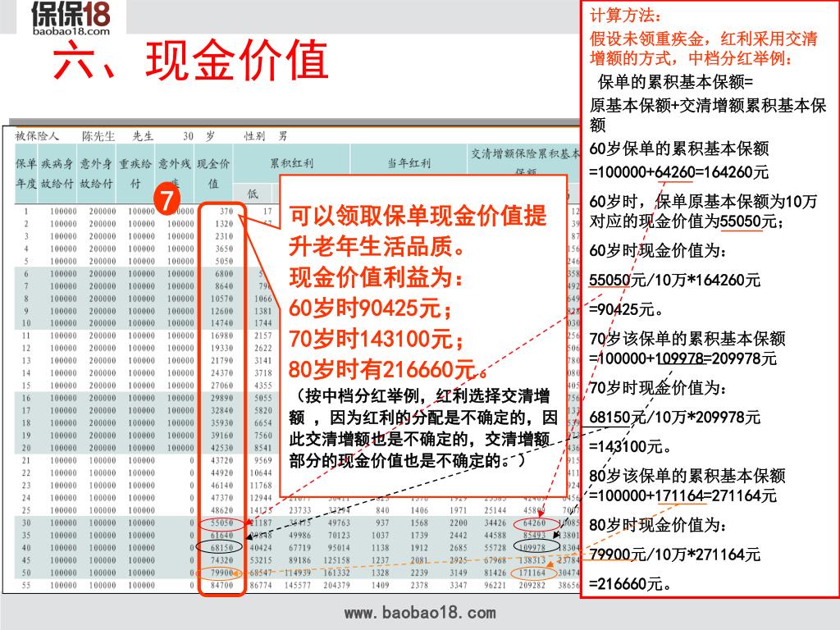
Task: Select line 79900元/10万*271164元
Action: coord(675,554)
